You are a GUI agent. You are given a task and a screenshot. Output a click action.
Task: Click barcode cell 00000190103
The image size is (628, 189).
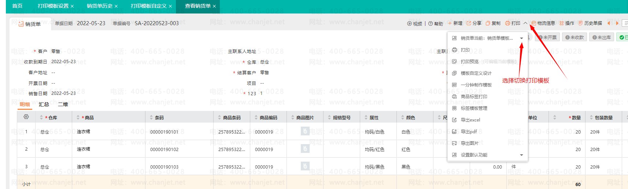164,167
